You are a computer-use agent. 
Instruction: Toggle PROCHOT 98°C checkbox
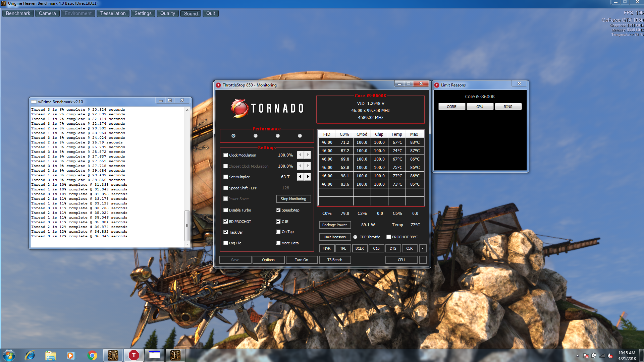pyautogui.click(x=389, y=237)
